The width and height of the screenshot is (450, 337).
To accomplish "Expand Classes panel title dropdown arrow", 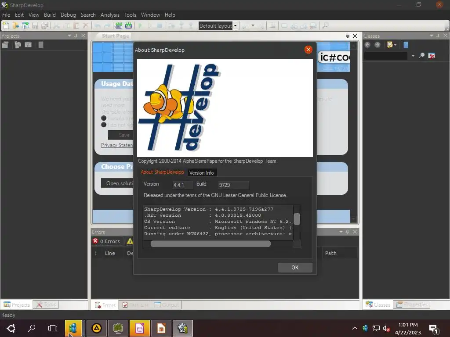I will 432,36.
